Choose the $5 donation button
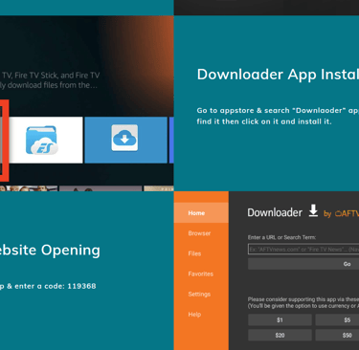This screenshot has height=350, width=359. [337, 320]
